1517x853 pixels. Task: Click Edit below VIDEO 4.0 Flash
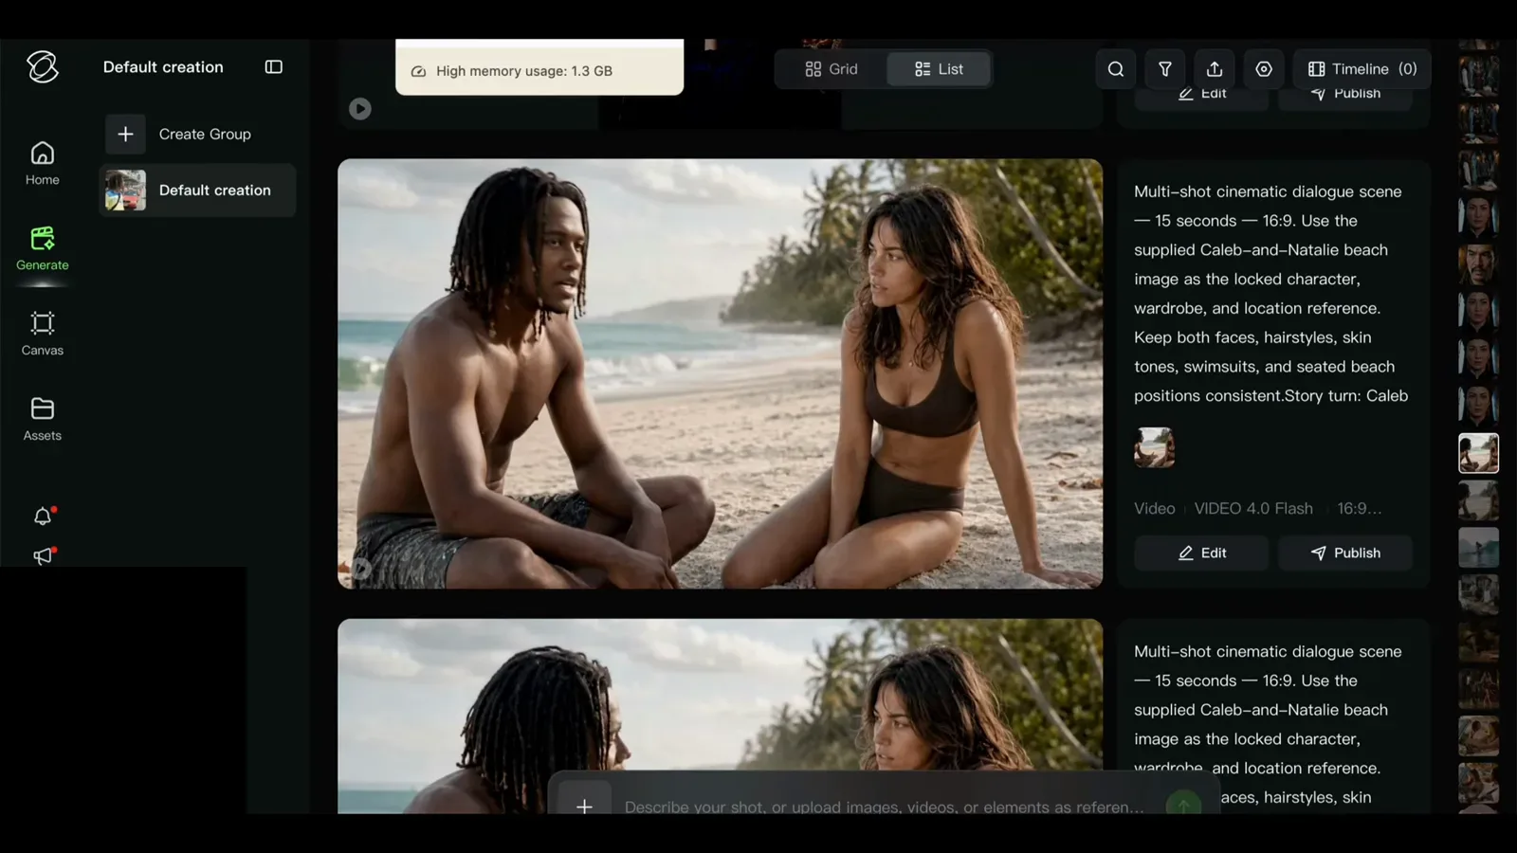point(1201,554)
